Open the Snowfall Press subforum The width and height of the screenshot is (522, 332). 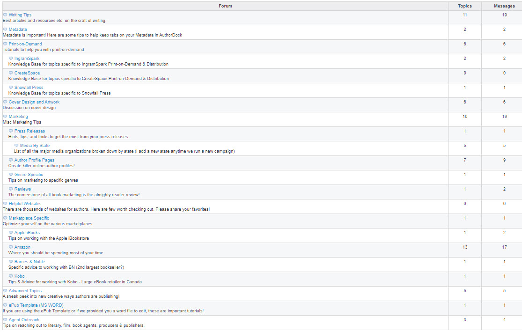click(x=29, y=88)
